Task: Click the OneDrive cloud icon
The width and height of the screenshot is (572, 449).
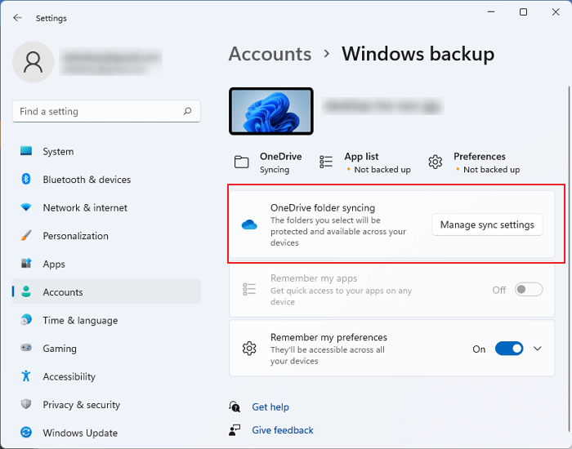Action: pyautogui.click(x=249, y=225)
